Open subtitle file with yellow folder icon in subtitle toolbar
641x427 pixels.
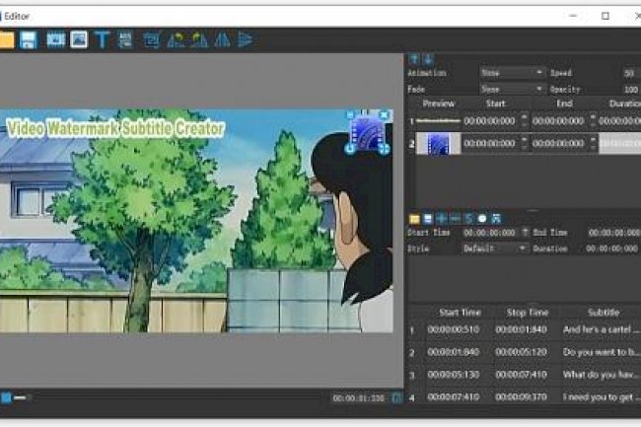tap(414, 219)
